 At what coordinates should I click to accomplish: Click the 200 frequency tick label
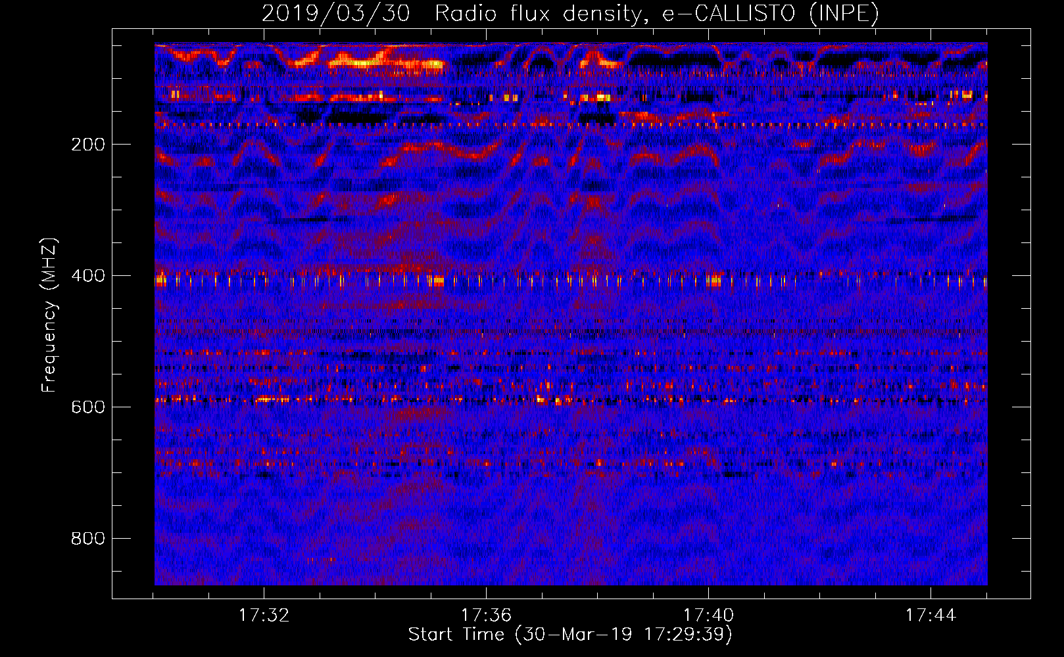(88, 145)
